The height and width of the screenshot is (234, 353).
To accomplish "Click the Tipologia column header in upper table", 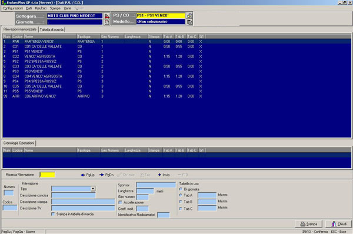I will 88,36.
